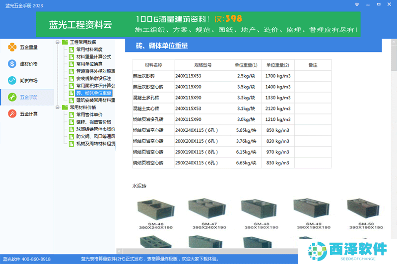Viewport: 397px width, 264px height.
Task: Switch to the 五金计算 tab label
Action: (29, 114)
